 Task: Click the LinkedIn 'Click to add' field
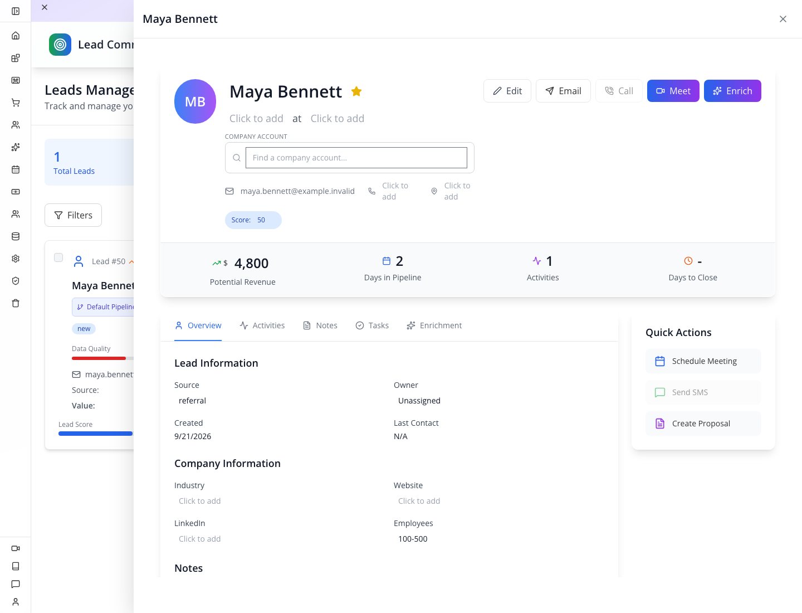[200, 539]
